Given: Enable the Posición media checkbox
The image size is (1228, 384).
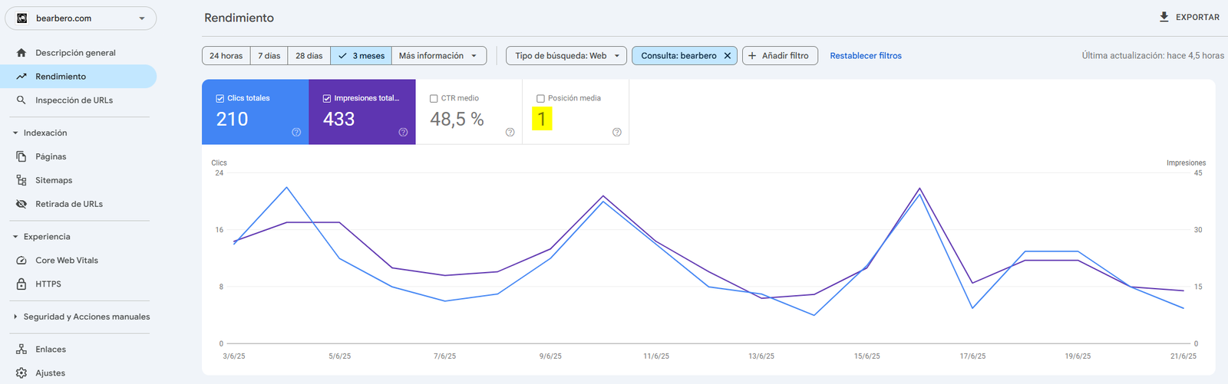Looking at the screenshot, I should coord(540,98).
